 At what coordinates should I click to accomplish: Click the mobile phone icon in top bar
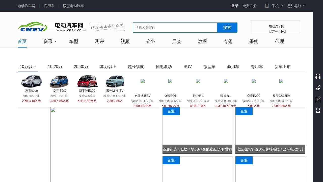(267, 6)
